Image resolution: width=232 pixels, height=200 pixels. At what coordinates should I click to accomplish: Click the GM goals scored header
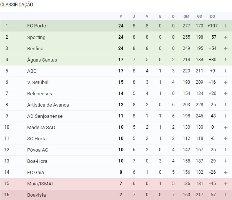[x=186, y=16]
